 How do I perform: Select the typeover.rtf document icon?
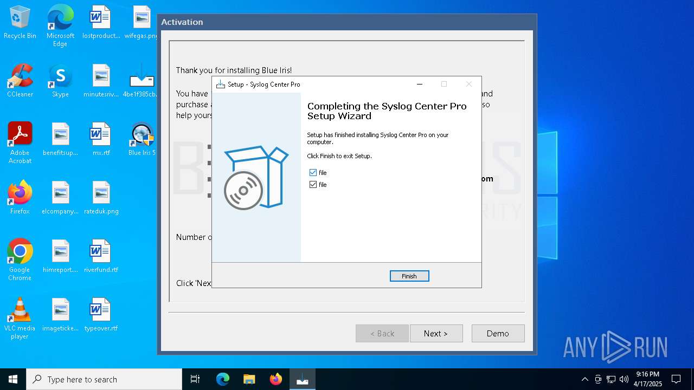click(101, 315)
